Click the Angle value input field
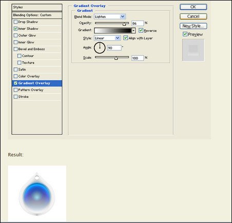Viewport: 232px width, 223px height. tap(114, 48)
